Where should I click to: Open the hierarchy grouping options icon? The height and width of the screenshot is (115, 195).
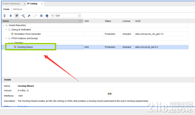pyautogui.click(x=23, y=16)
